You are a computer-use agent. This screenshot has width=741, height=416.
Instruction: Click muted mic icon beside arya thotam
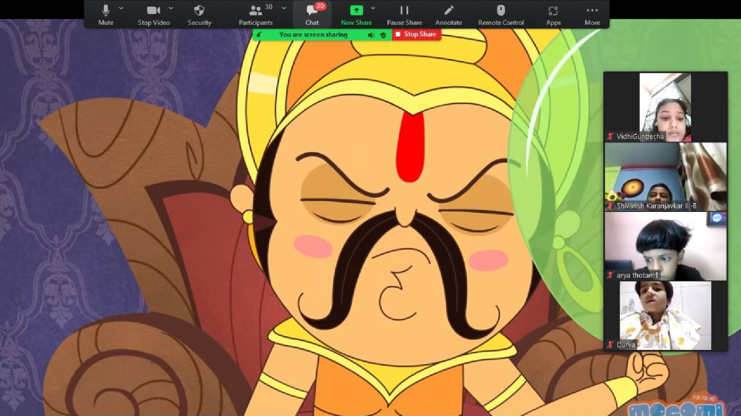[610, 275]
